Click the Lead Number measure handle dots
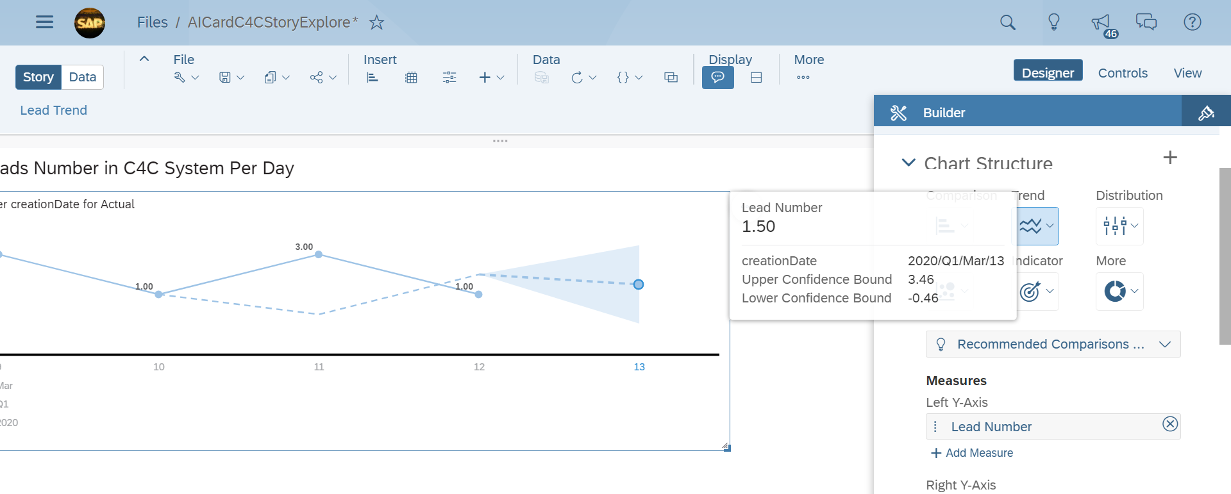 [935, 427]
